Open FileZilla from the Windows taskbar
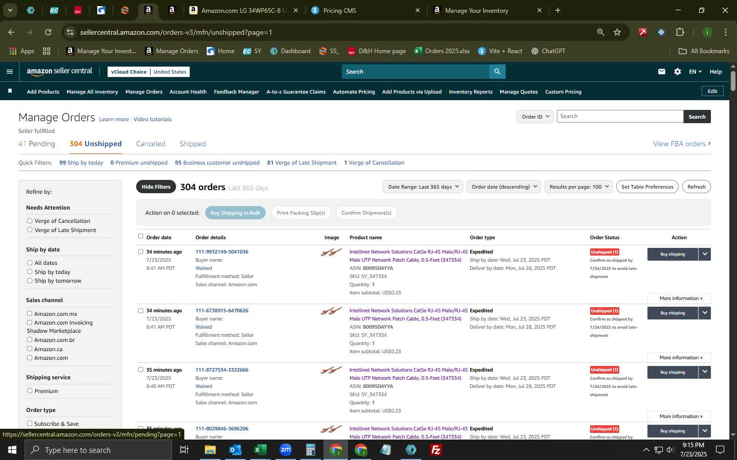Viewport: 737px width, 460px height. pos(436,450)
